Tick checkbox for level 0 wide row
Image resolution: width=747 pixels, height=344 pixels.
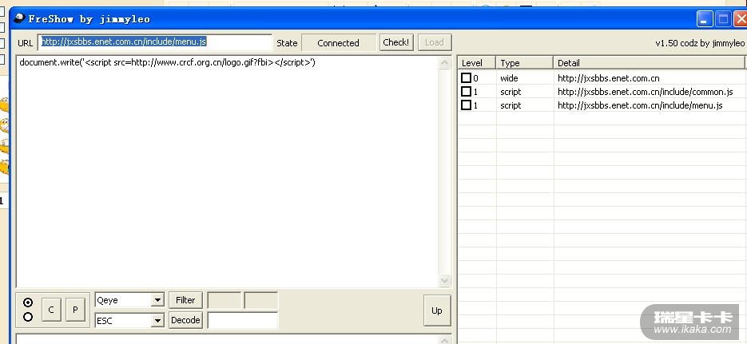467,77
